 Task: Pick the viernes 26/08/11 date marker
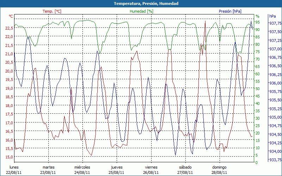pos(151,170)
